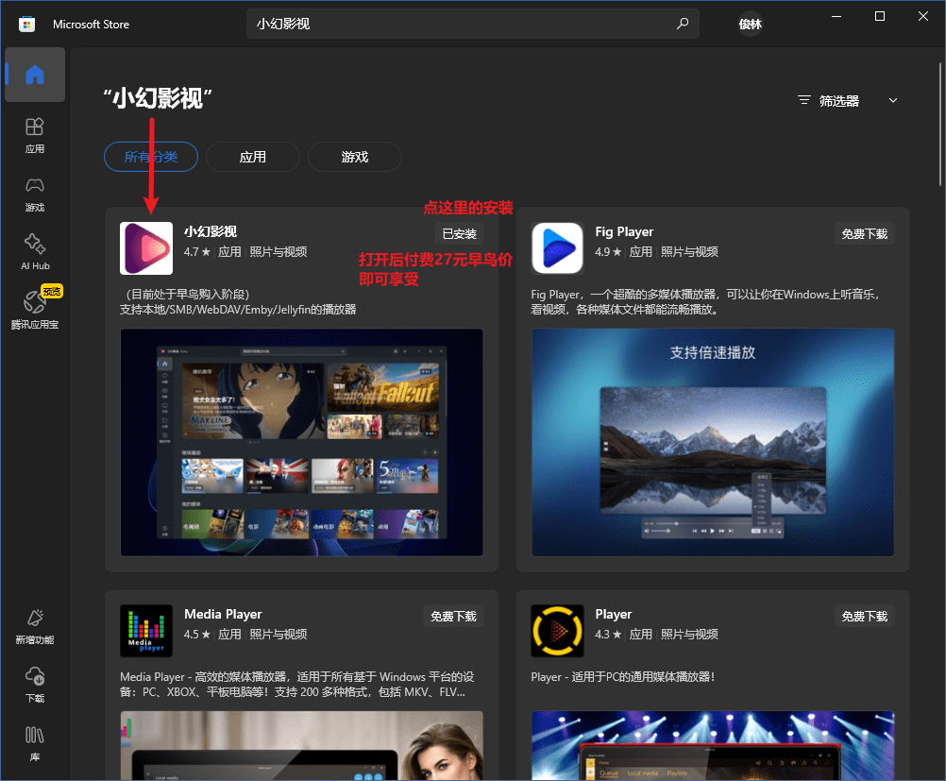The height and width of the screenshot is (781, 946).
Task: Go to the Home page in sidebar
Action: (35, 75)
